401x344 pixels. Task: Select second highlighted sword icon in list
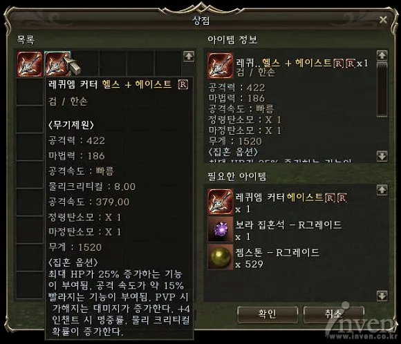coord(57,64)
